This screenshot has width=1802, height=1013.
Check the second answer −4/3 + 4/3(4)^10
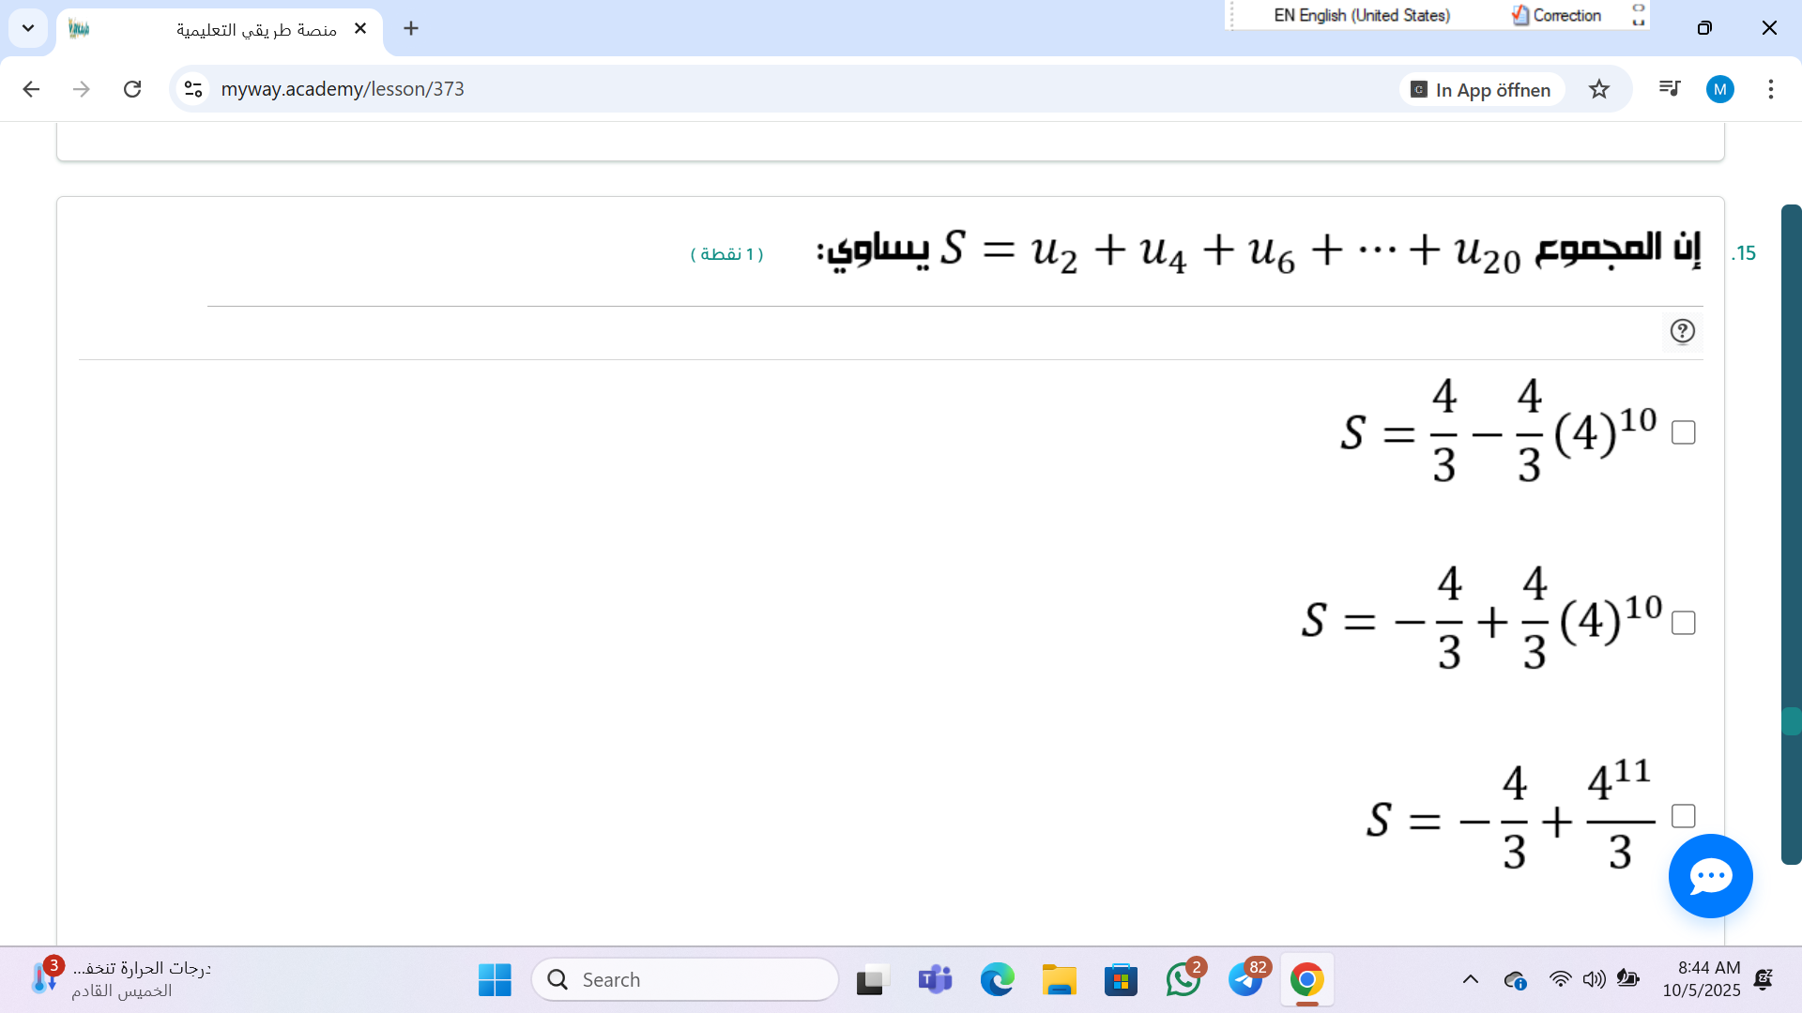point(1683,623)
